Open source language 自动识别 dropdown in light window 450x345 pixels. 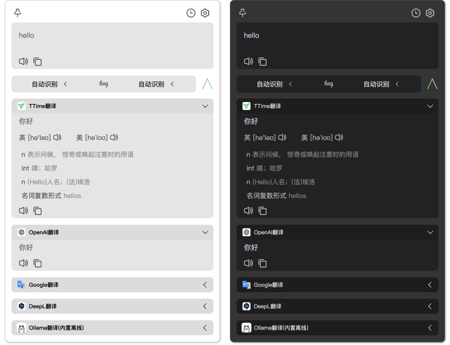point(49,84)
